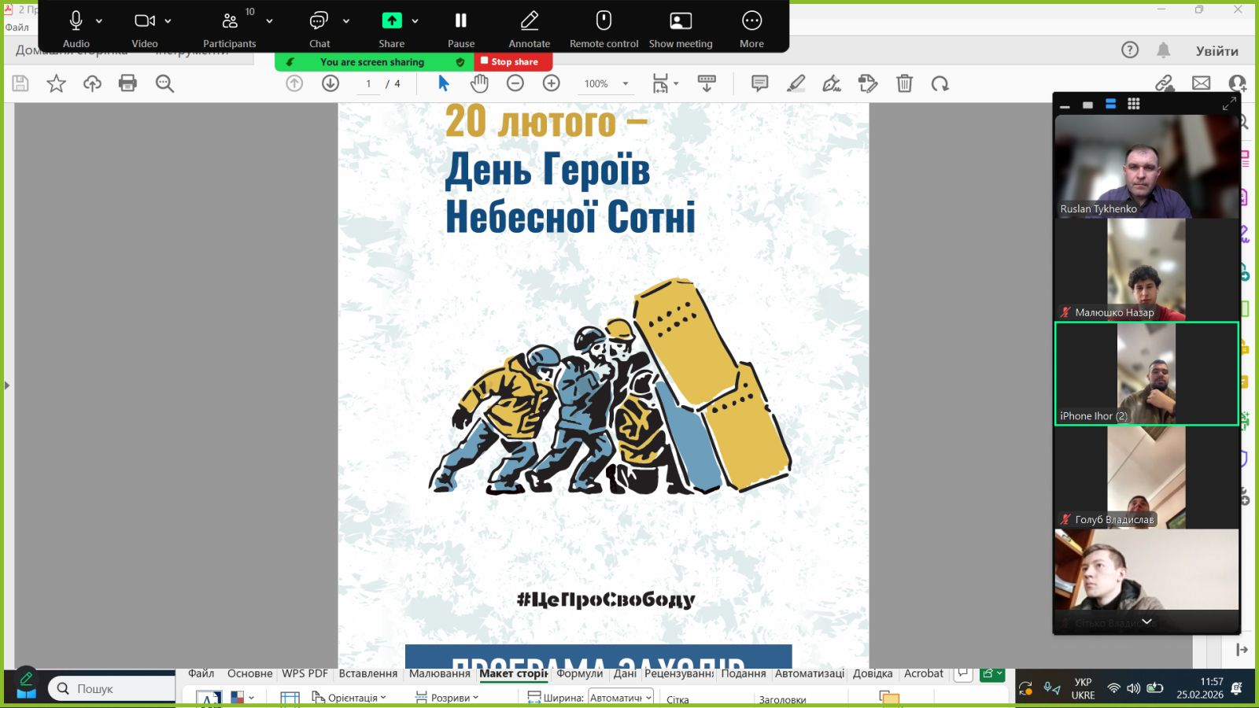Pause the screen share
Image resolution: width=1259 pixels, height=708 pixels.
461,28
